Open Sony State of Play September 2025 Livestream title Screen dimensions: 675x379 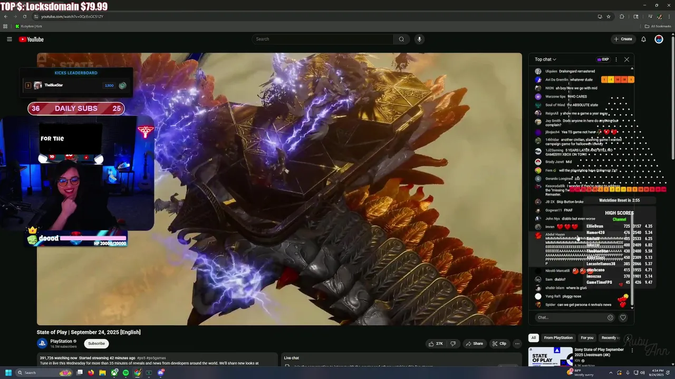[599, 352]
